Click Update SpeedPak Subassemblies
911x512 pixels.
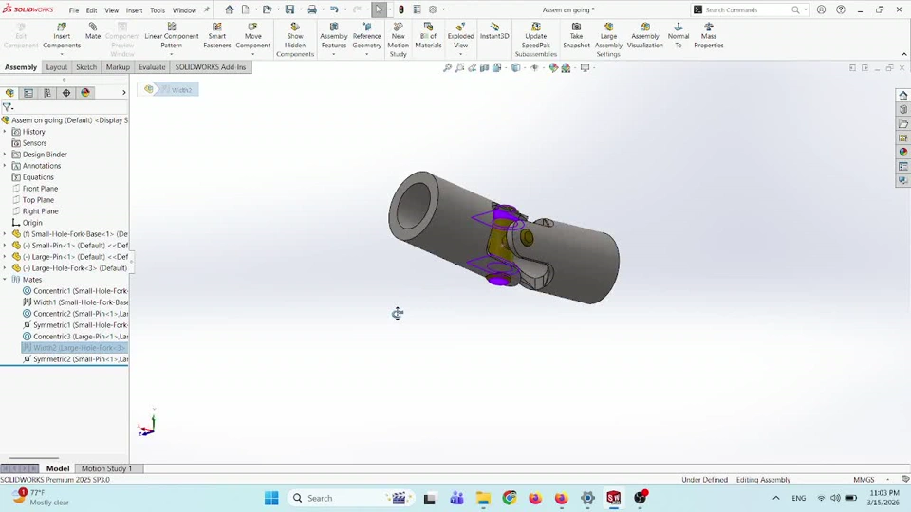coord(535,40)
